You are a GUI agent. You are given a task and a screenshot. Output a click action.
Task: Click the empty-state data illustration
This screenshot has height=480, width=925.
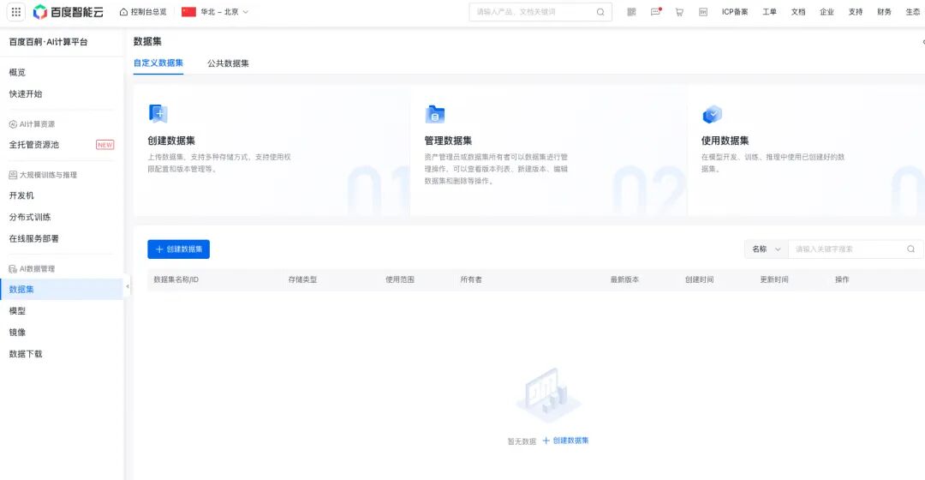[x=549, y=394]
